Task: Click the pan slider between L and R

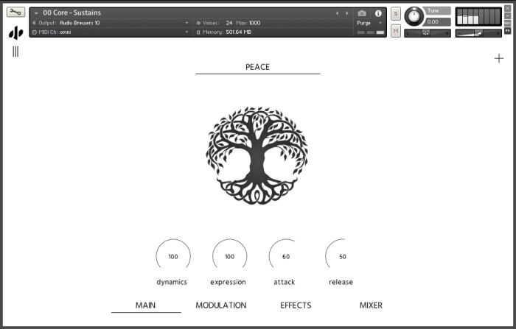Action: (427, 33)
